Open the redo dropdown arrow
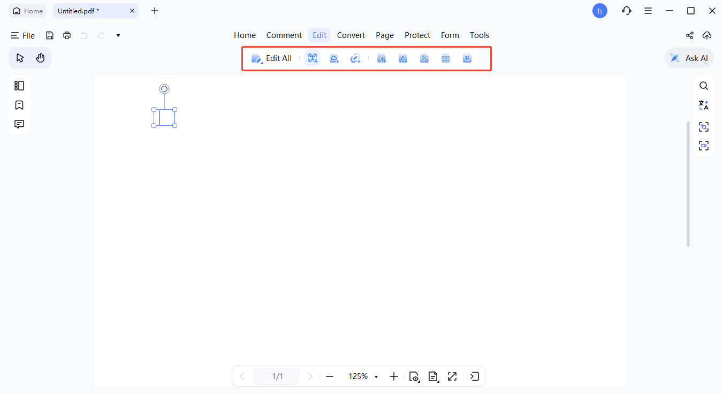Viewport: 723px width, 394px height. pos(118,35)
